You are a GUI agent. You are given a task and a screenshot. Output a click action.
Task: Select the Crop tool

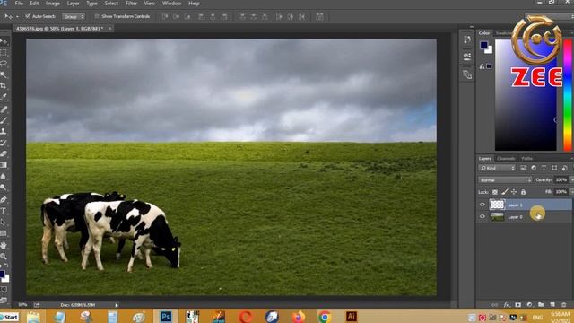(4, 86)
